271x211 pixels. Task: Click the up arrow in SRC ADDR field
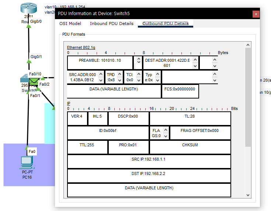tap(101, 74)
